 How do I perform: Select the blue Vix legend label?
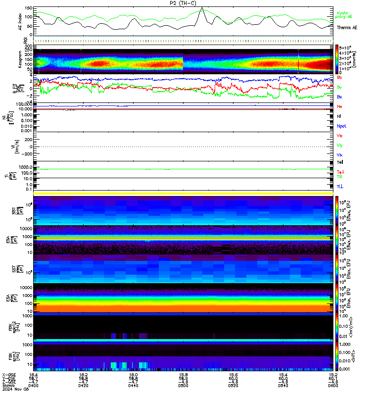[x=339, y=155]
